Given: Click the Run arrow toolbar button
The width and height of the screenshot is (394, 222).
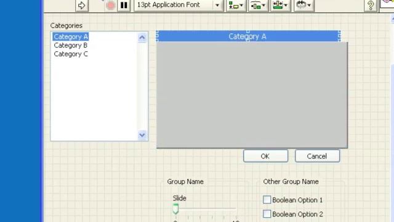Looking at the screenshot, I should 82,6.
